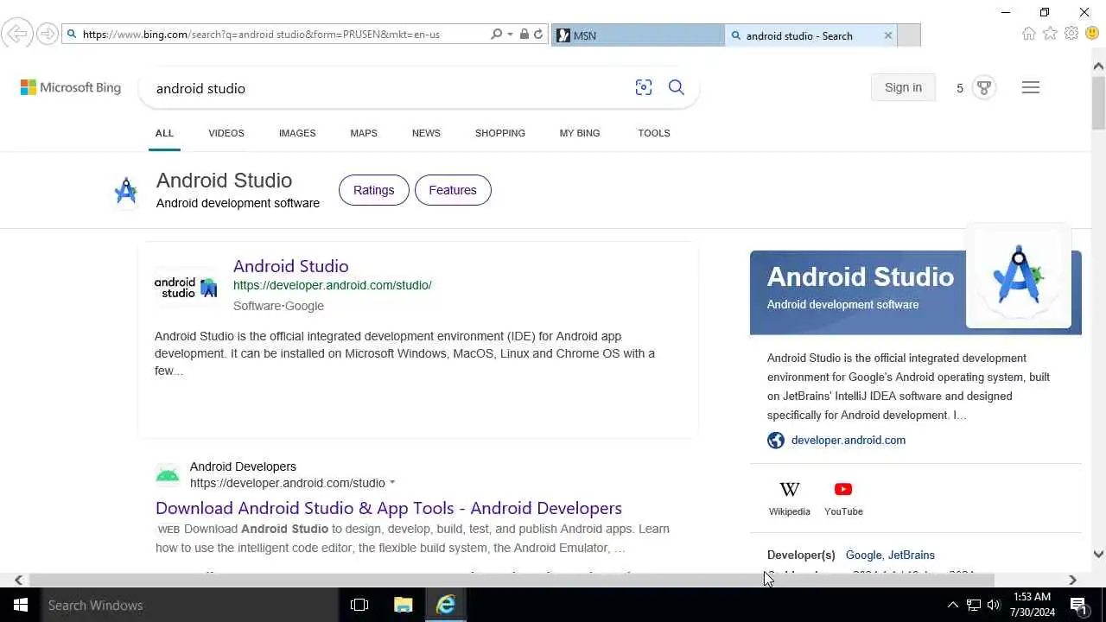Open File Explorer from the taskbar
This screenshot has width=1106, height=622.
(404, 605)
